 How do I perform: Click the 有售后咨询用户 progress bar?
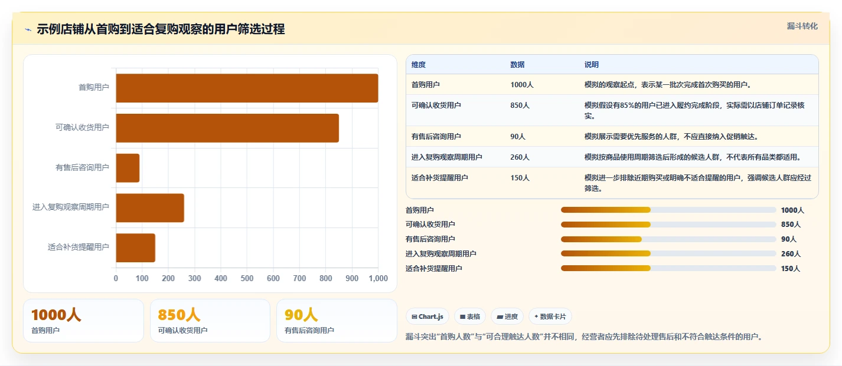[668, 239]
